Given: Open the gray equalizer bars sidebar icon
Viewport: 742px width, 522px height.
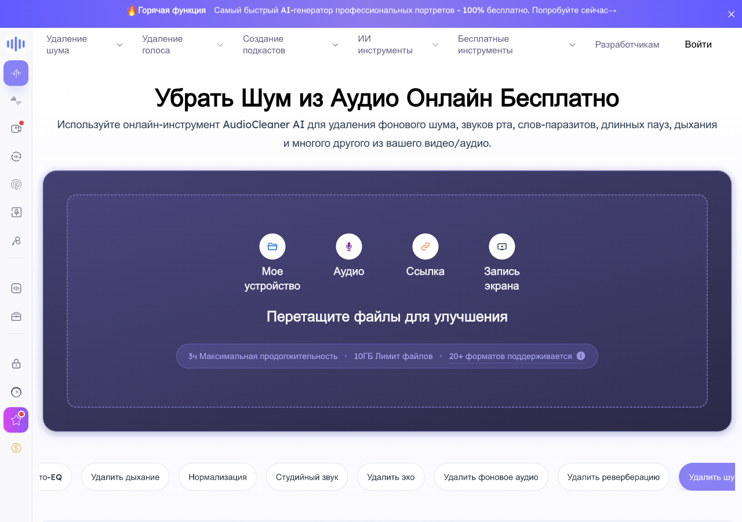Looking at the screenshot, I should click(x=16, y=101).
